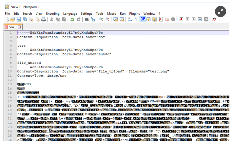Image resolution: width=233 pixels, height=143 pixels.
Task: Toggle synchronize horizontal scrolling icon
Action: (x=122, y=19)
